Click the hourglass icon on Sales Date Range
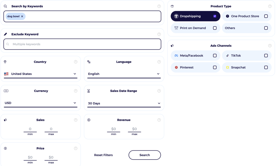The image size is (277, 166). tap(88, 91)
